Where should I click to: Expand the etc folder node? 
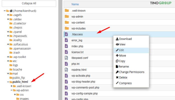[x=8, y=61]
